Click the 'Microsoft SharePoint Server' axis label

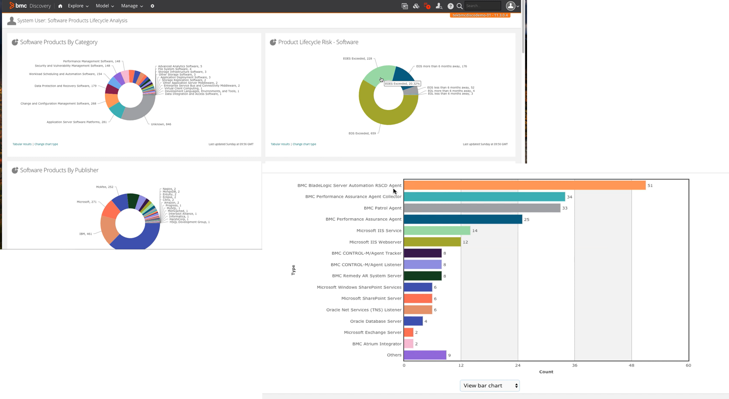click(x=371, y=298)
